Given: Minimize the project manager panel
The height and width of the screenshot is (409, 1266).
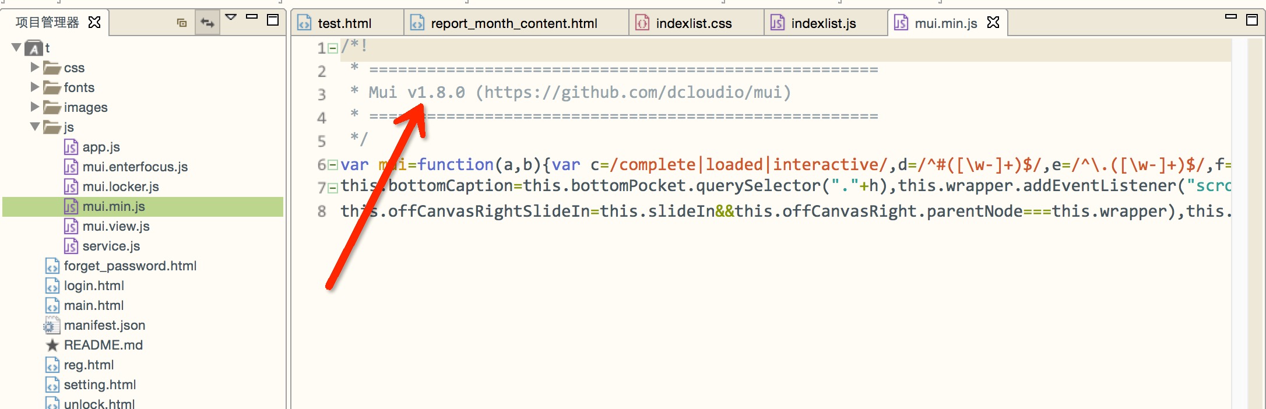Looking at the screenshot, I should tap(252, 17).
